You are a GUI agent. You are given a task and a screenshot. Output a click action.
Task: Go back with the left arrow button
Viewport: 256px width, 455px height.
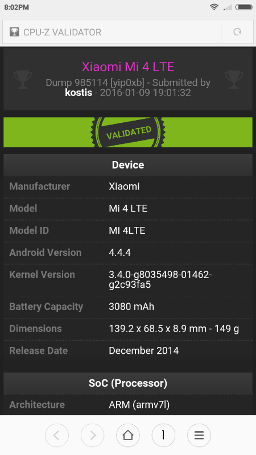[57, 435]
